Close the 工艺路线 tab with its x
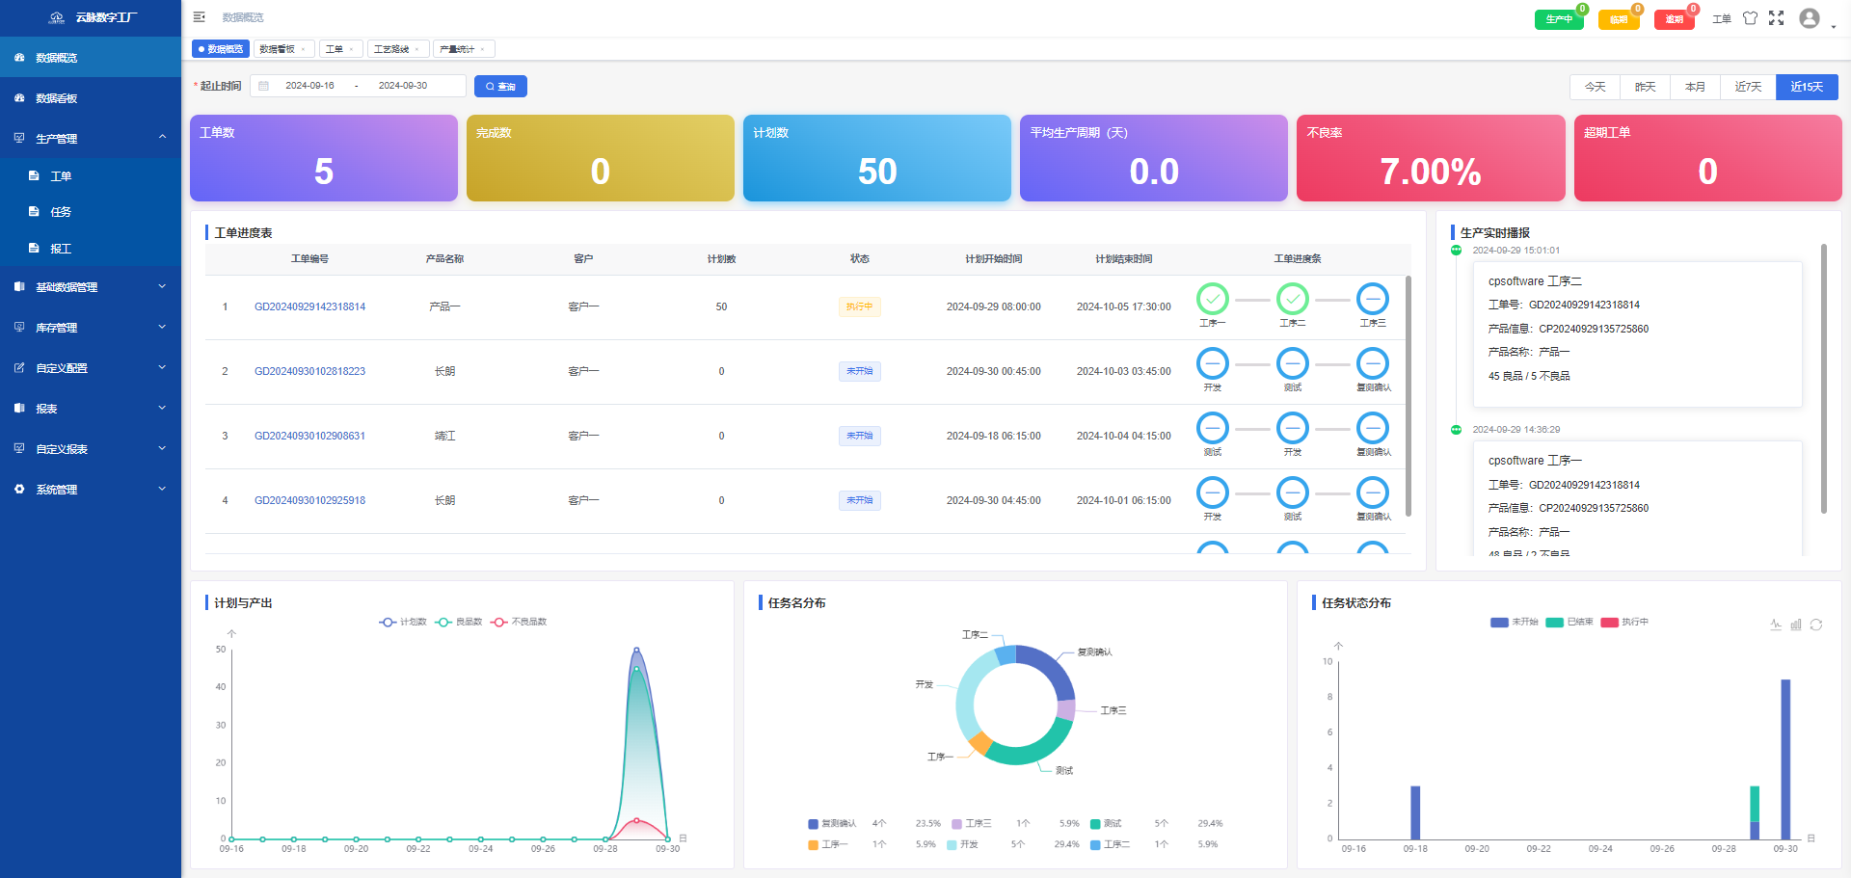Viewport: 1851px width, 878px height. click(x=416, y=49)
